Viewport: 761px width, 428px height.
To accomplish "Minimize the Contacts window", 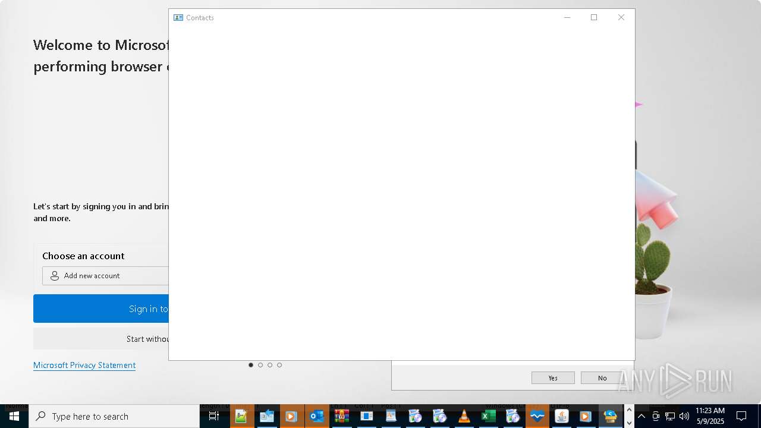I will [x=567, y=18].
